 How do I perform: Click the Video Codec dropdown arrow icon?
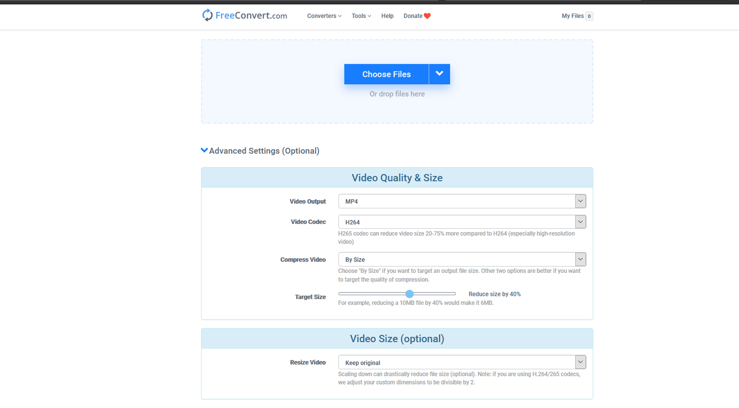(580, 221)
